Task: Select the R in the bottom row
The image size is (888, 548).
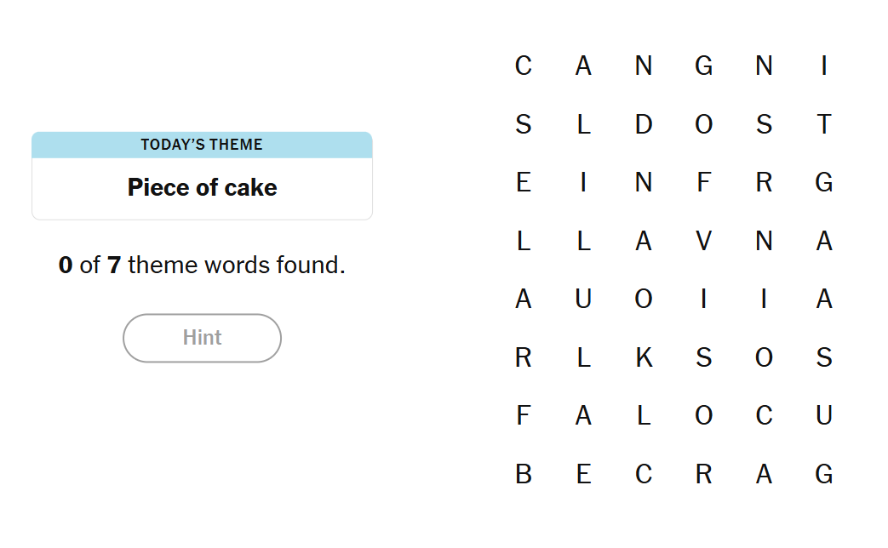Action: click(x=703, y=474)
